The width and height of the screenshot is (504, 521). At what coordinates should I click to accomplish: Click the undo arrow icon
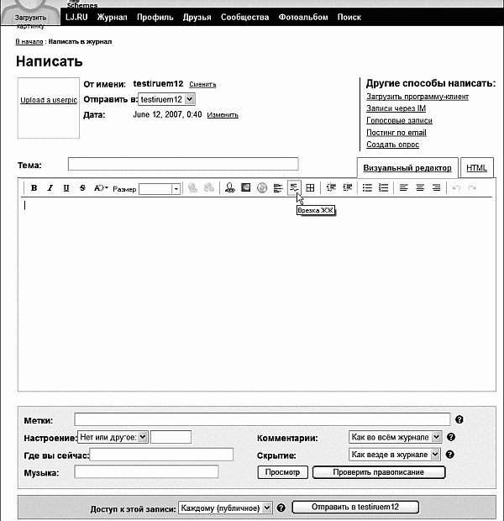point(456,188)
